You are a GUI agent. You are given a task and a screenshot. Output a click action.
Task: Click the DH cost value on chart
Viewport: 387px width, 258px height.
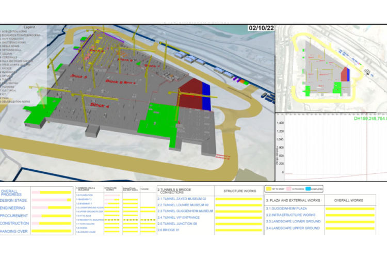(369, 118)
